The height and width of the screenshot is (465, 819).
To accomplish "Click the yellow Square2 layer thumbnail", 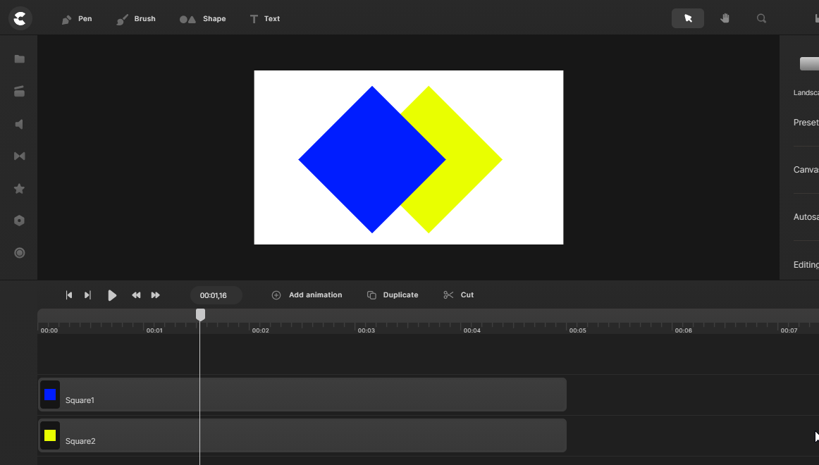I will click(x=50, y=435).
